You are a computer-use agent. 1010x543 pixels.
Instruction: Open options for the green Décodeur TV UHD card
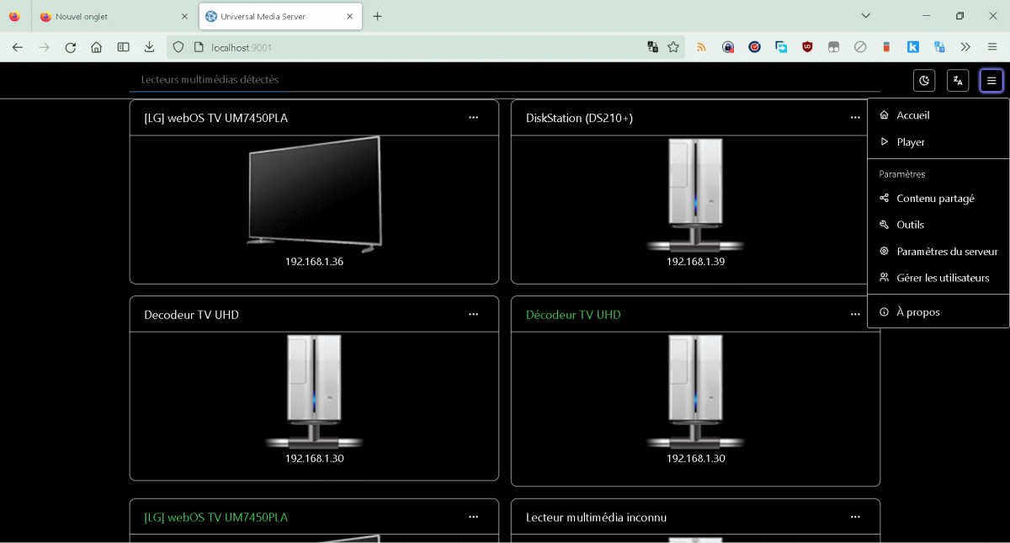click(855, 314)
